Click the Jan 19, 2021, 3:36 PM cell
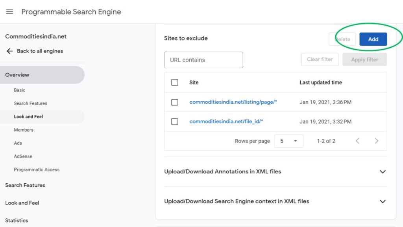Viewport: 403px width, 227px height. pyautogui.click(x=325, y=102)
